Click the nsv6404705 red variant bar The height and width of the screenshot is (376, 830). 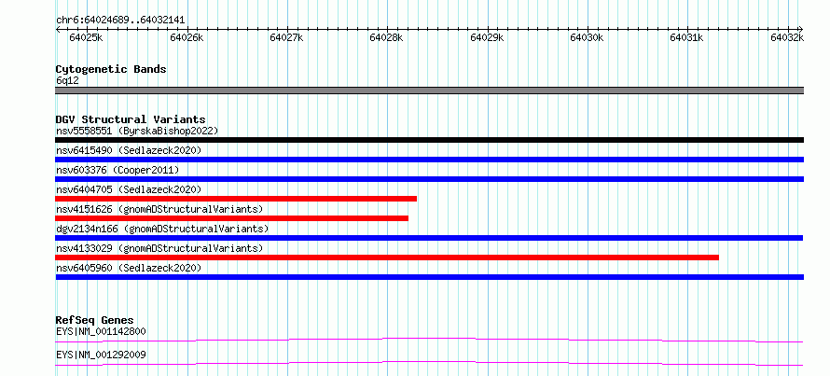(236, 199)
